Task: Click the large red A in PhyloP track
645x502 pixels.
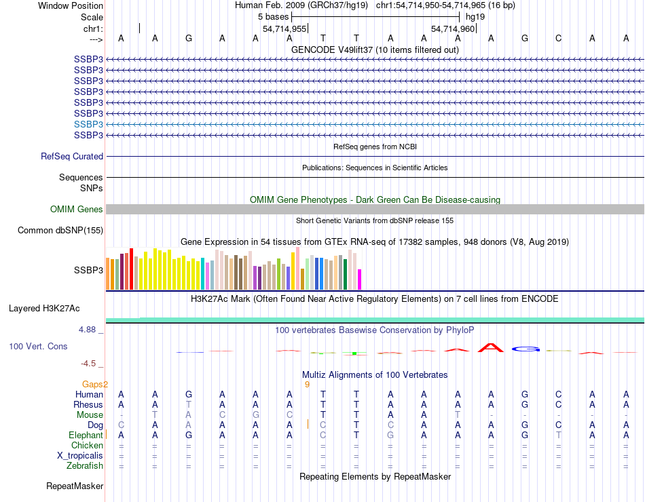Action: [x=491, y=348]
